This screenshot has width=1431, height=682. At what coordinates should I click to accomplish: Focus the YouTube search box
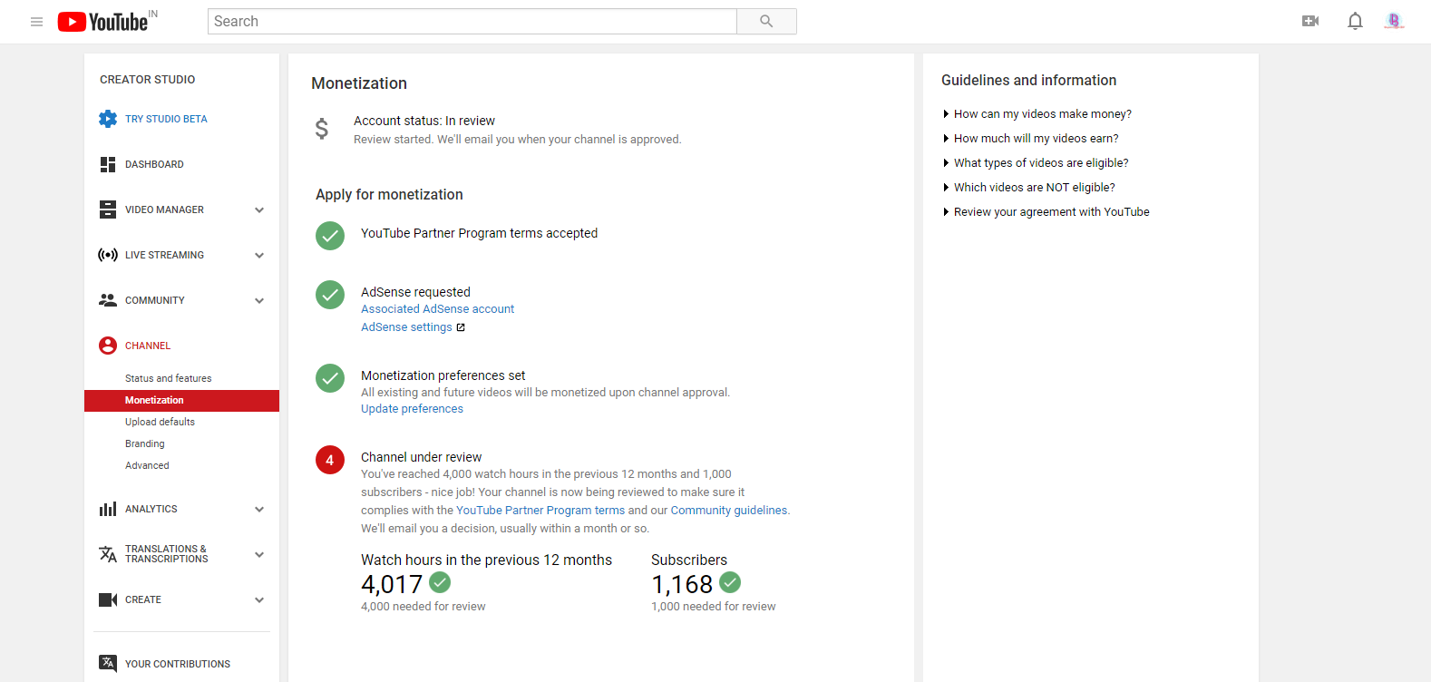coord(472,22)
